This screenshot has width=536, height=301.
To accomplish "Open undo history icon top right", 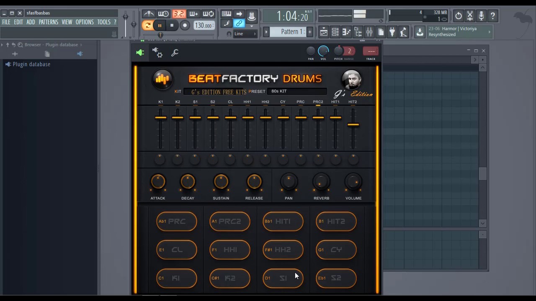I will [x=459, y=16].
